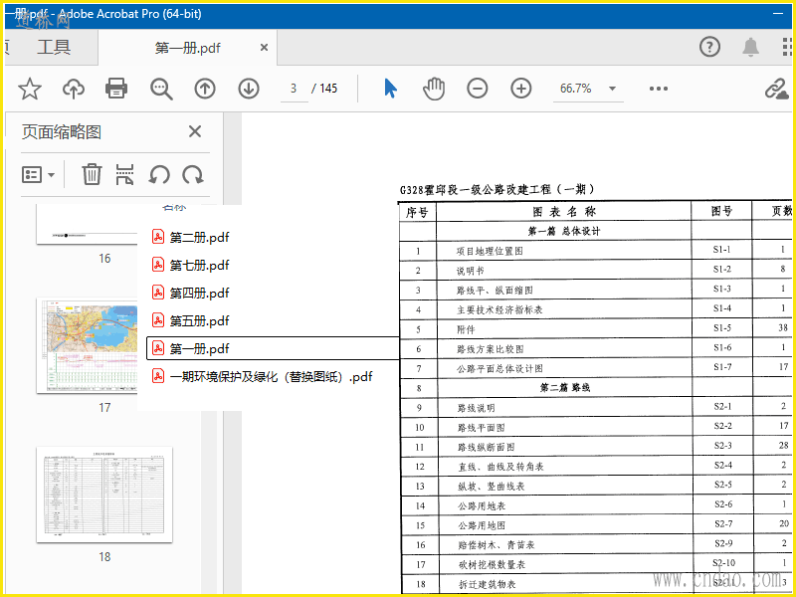Click the 66.7% zoom value field
The image size is (796, 597).
pos(576,89)
